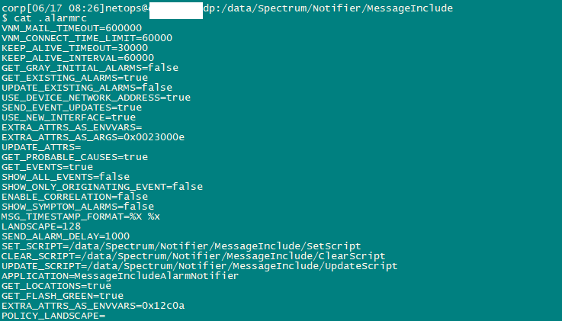This screenshot has width=562, height=321.
Task: Click USE_DEVICE_NETWORK_ADDRESS=true setting
Action: (x=96, y=98)
